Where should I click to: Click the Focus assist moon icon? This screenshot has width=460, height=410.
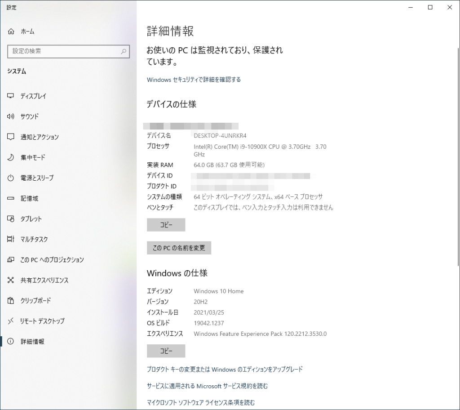pyautogui.click(x=11, y=157)
